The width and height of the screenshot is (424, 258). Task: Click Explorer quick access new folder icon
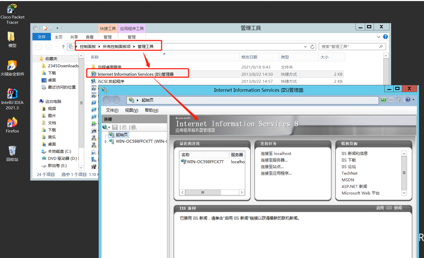(x=51, y=28)
